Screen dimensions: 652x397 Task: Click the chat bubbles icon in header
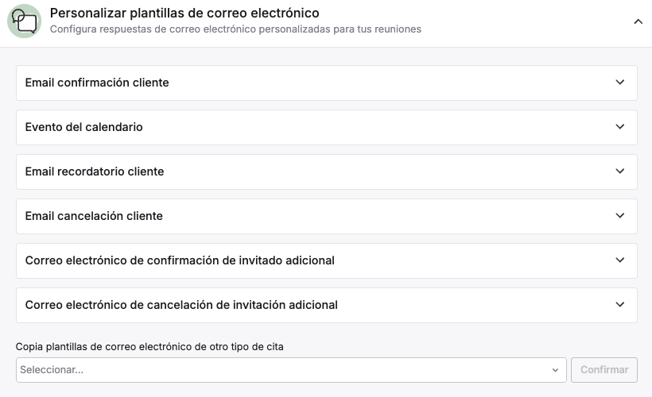pyautogui.click(x=24, y=21)
